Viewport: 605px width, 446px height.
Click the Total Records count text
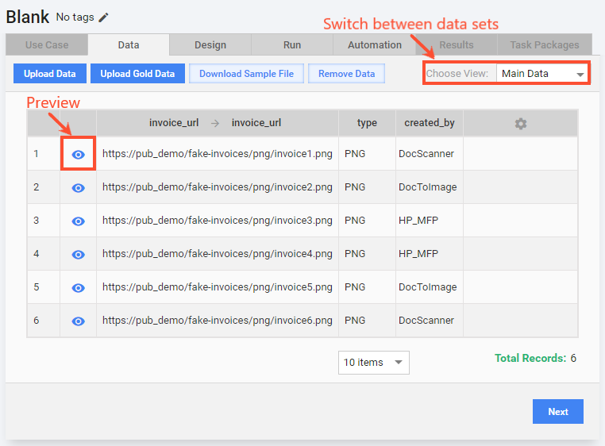point(536,358)
